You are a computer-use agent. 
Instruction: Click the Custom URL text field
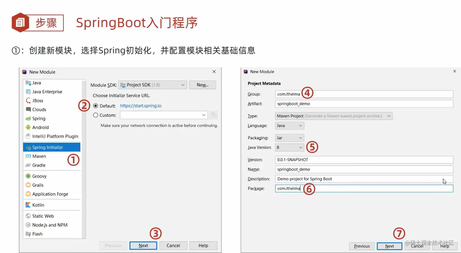pos(160,115)
